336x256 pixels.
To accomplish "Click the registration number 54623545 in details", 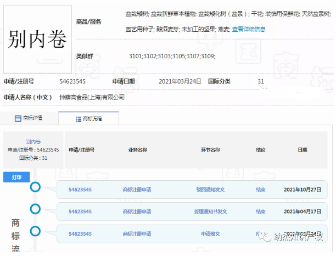I will click(x=72, y=81).
